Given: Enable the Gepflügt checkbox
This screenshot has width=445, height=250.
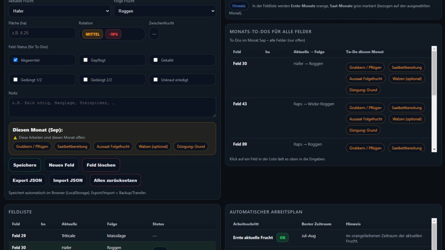Looking at the screenshot, I should pos(86,60).
